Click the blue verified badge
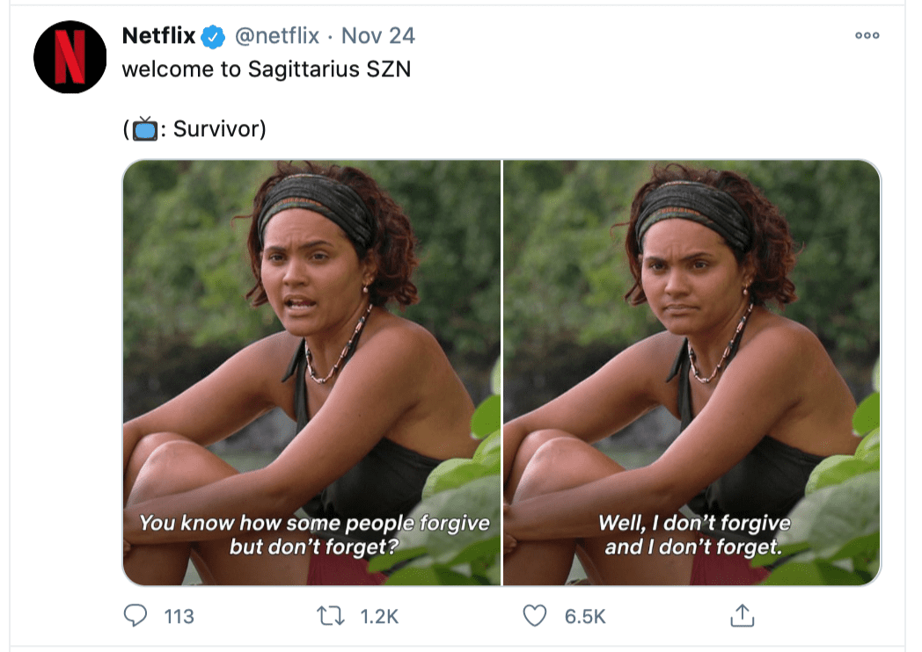The image size is (922, 652). pyautogui.click(x=213, y=37)
